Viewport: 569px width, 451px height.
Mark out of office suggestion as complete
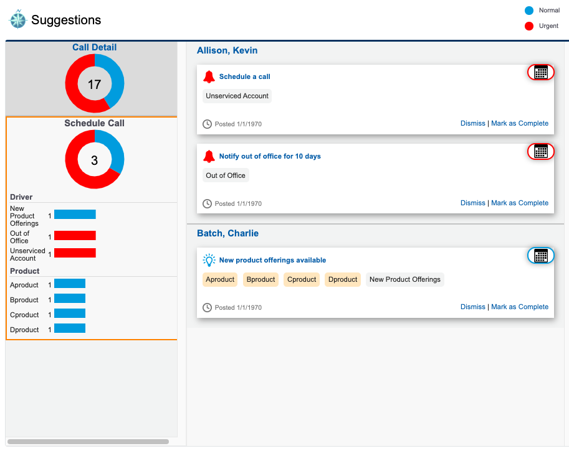point(520,203)
